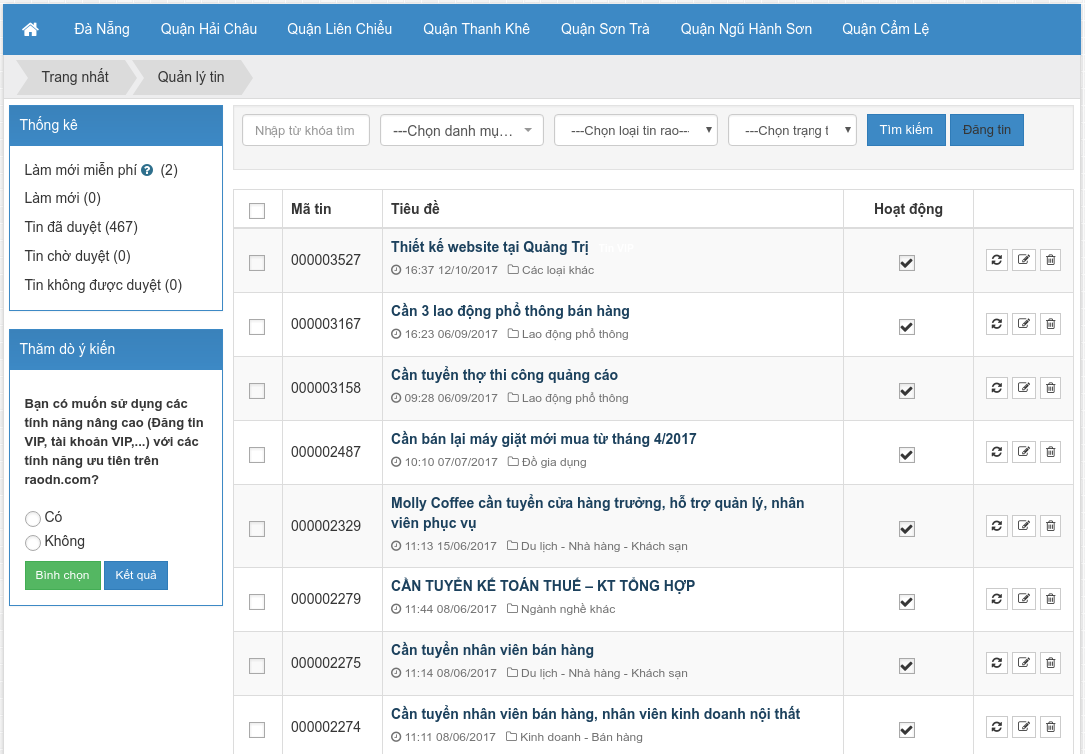Viewport: 1085px width, 754px height.
Task: Open the Chọn loại tin rao dropdown
Action: [x=636, y=130]
